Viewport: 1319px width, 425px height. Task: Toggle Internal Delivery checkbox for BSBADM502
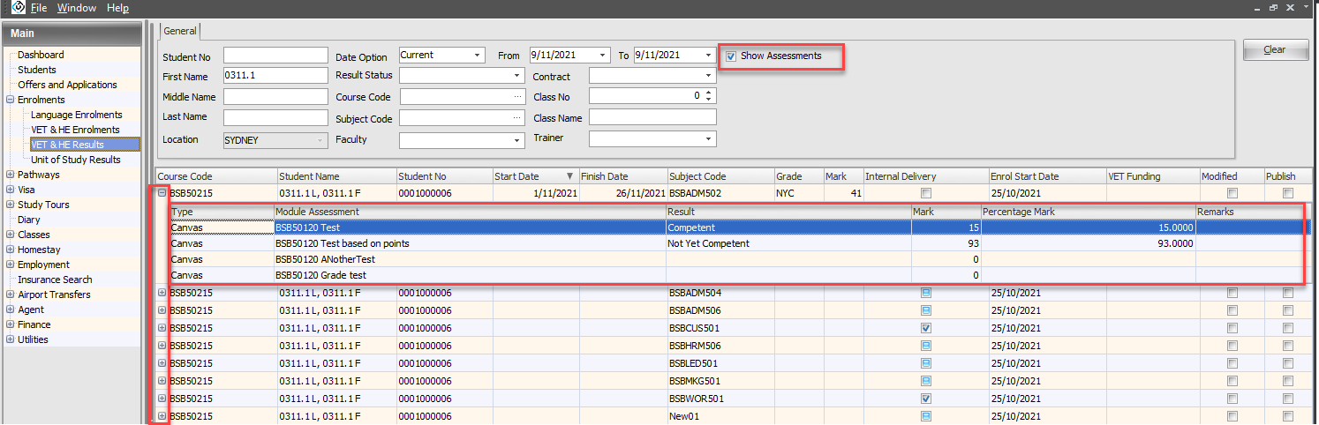point(925,193)
